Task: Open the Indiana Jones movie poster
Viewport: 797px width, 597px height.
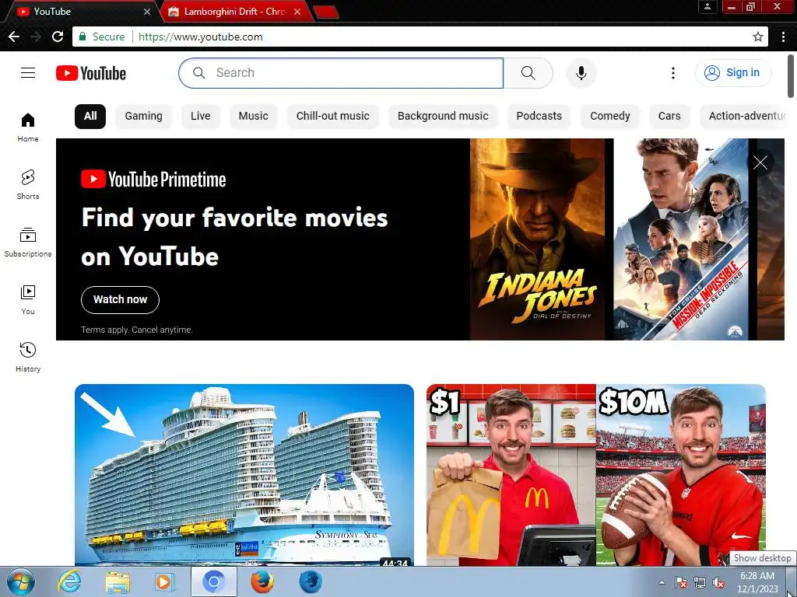Action: coord(538,239)
